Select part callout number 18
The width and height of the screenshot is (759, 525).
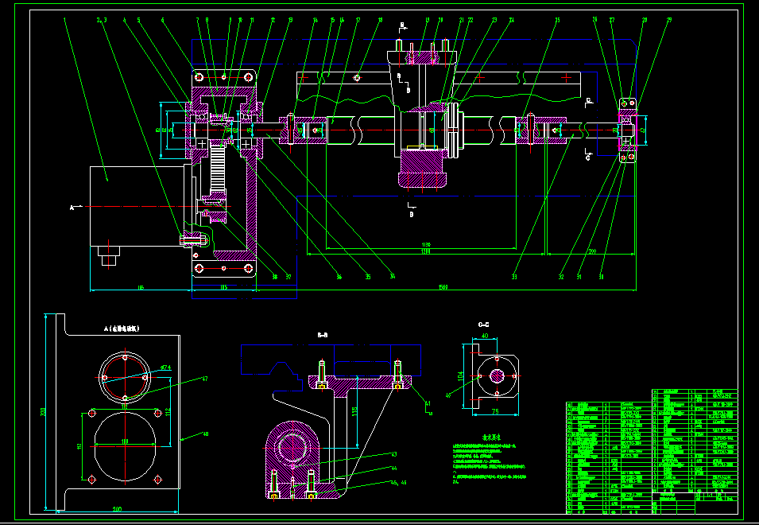click(x=381, y=21)
